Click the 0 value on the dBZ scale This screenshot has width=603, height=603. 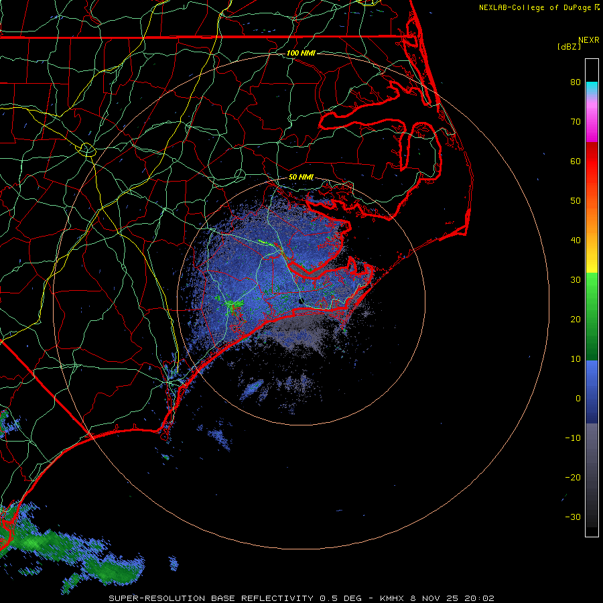[x=578, y=399]
